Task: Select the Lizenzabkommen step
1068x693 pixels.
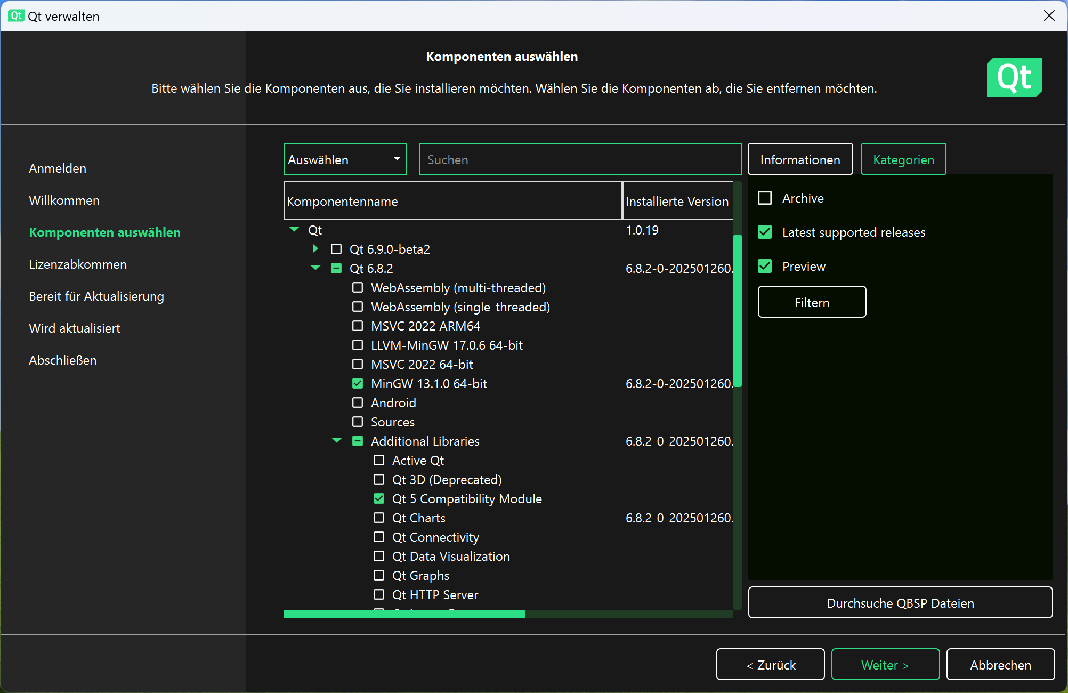Action: tap(78, 264)
